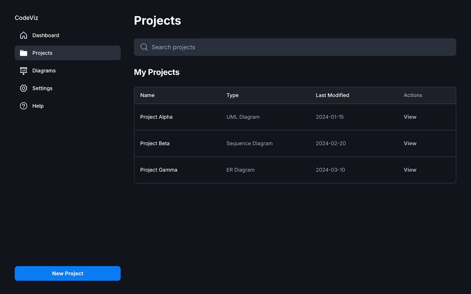Click the Last Modified column header
This screenshot has width=471, height=294.
[332, 95]
